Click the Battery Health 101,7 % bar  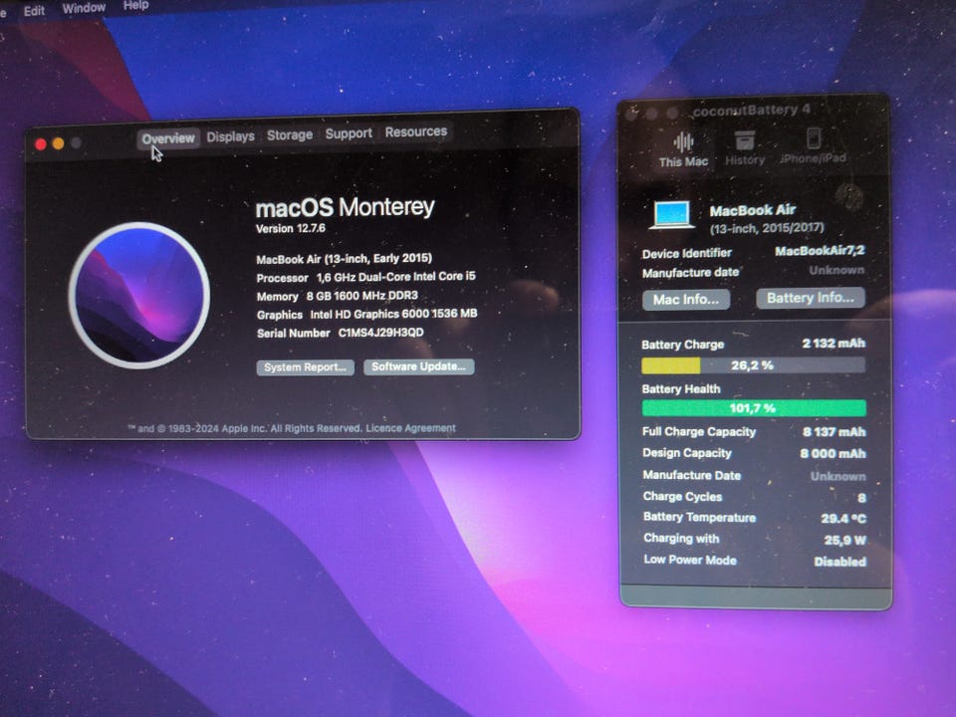tap(754, 408)
